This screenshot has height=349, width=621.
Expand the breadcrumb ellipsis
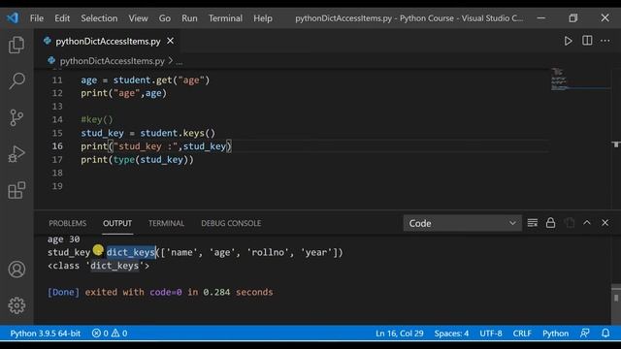[180, 61]
